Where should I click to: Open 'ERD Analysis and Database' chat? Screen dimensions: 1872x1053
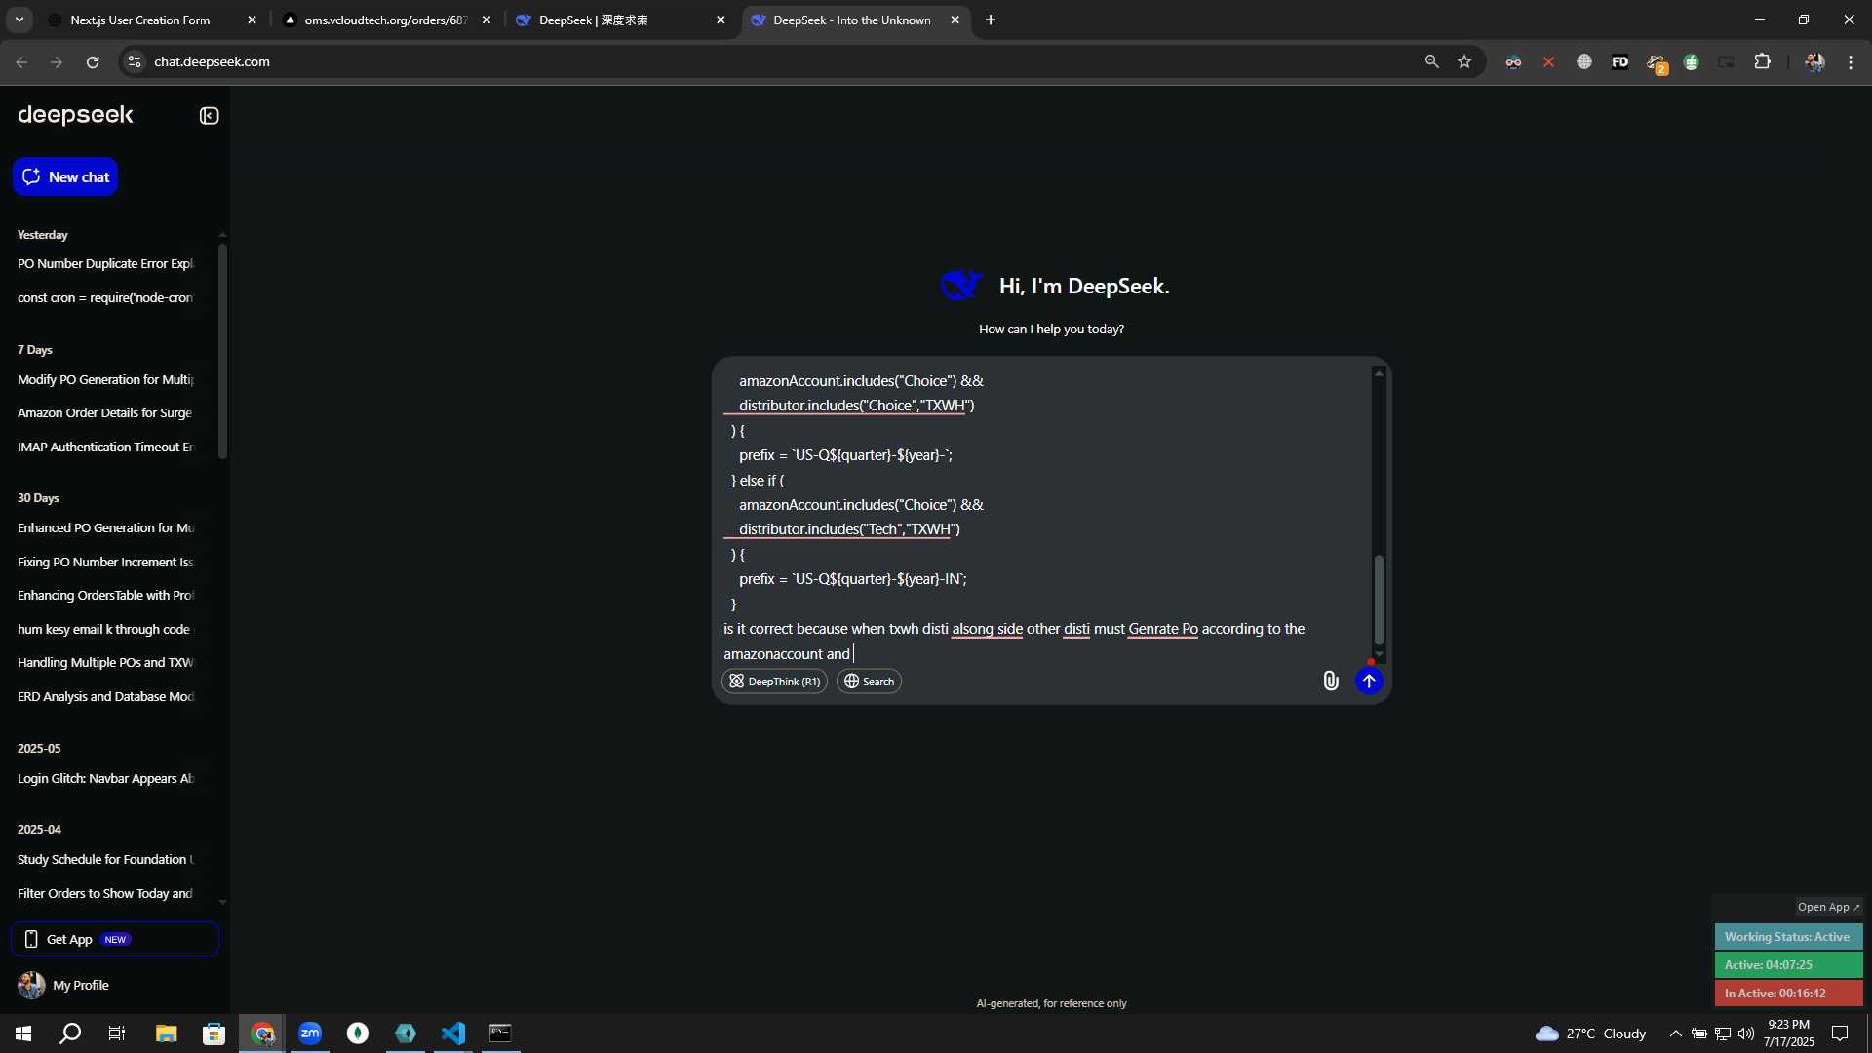(105, 696)
